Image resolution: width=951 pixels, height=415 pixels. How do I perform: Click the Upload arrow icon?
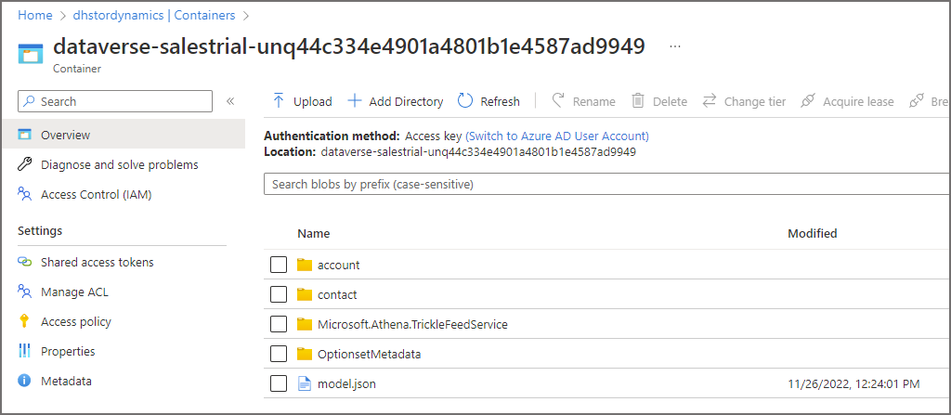[279, 100]
